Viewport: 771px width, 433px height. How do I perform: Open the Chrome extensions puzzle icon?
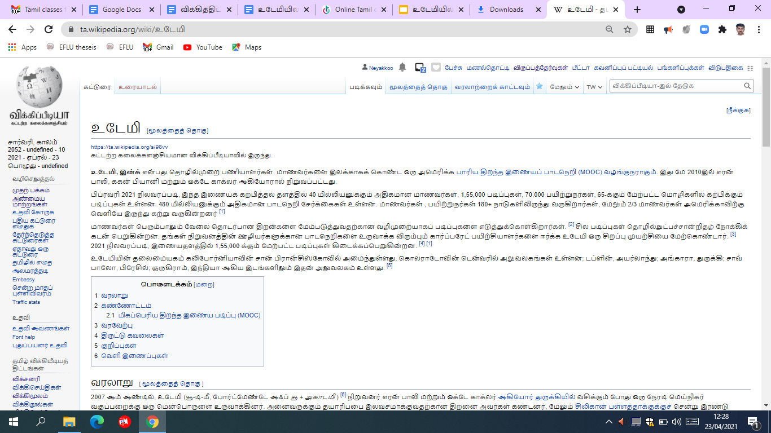[x=722, y=29]
